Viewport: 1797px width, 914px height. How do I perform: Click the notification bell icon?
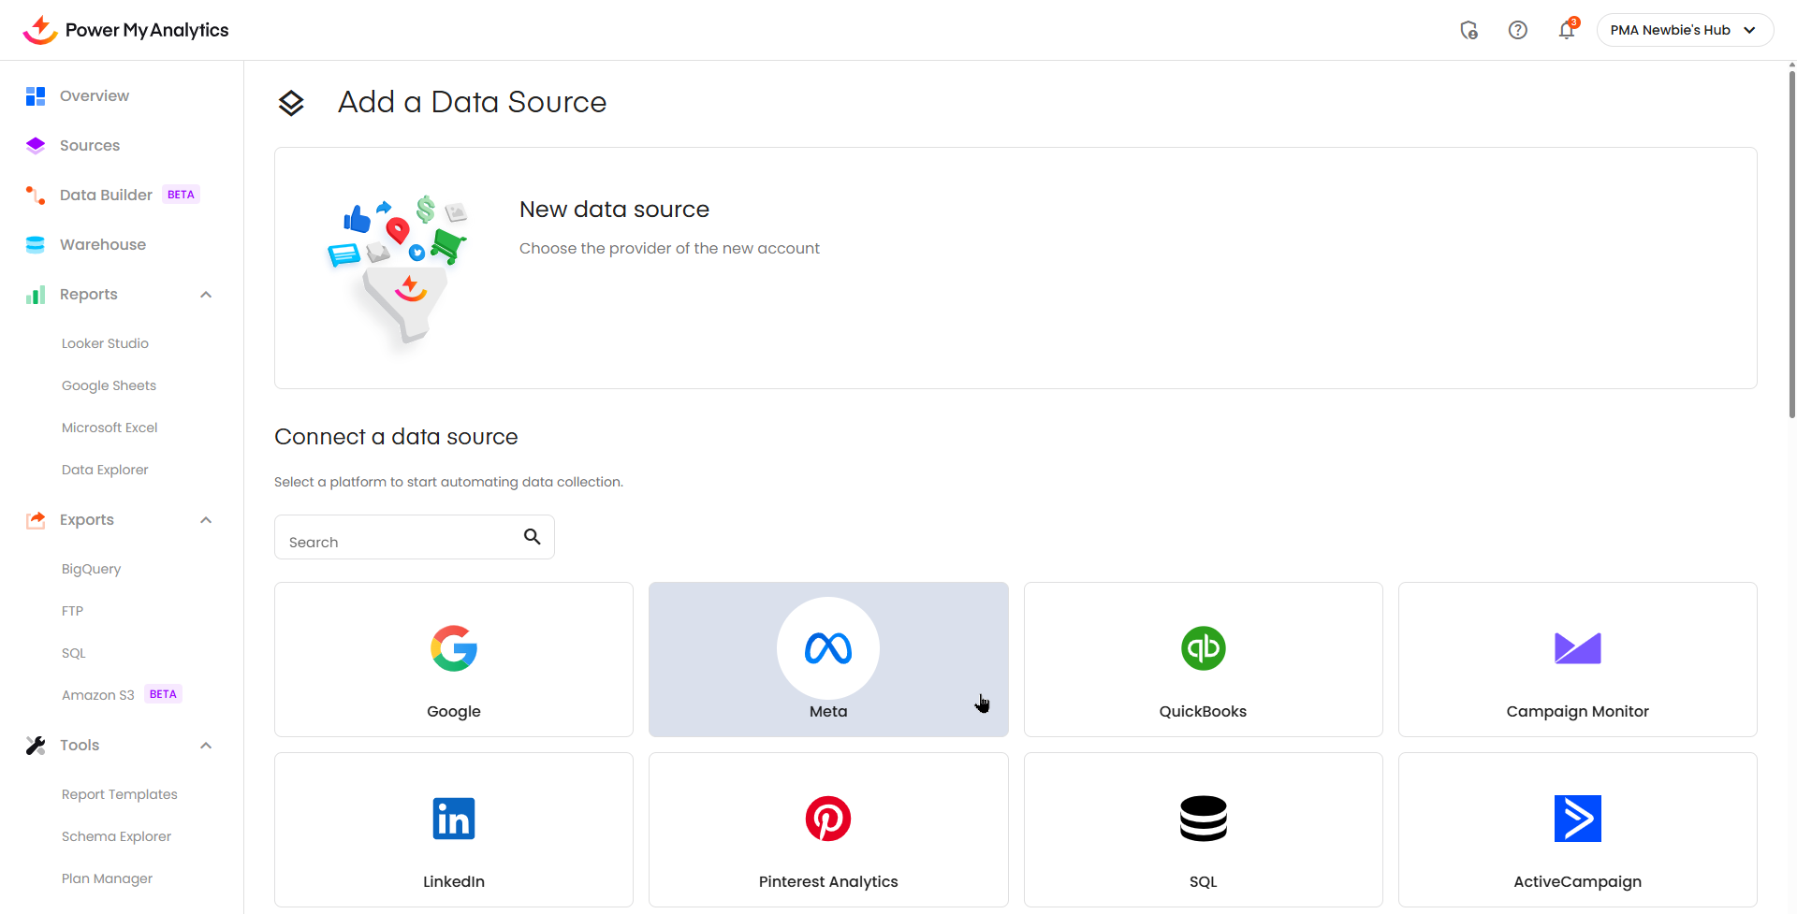1566,31
